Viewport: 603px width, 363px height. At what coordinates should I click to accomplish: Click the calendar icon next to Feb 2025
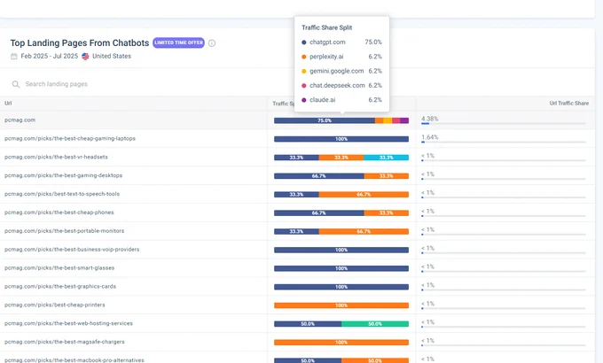14,56
